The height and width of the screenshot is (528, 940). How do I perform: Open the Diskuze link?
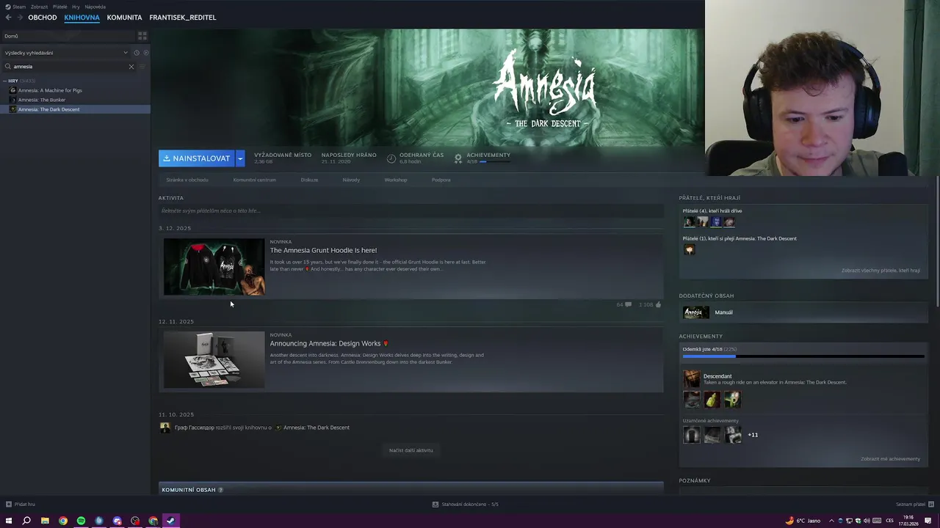(309, 180)
